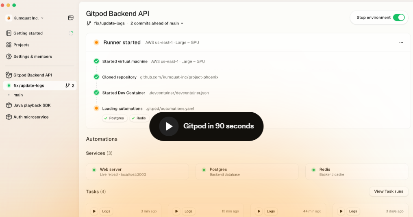
Task: Open the three-dot menu in Runner panel
Action: click(x=401, y=42)
